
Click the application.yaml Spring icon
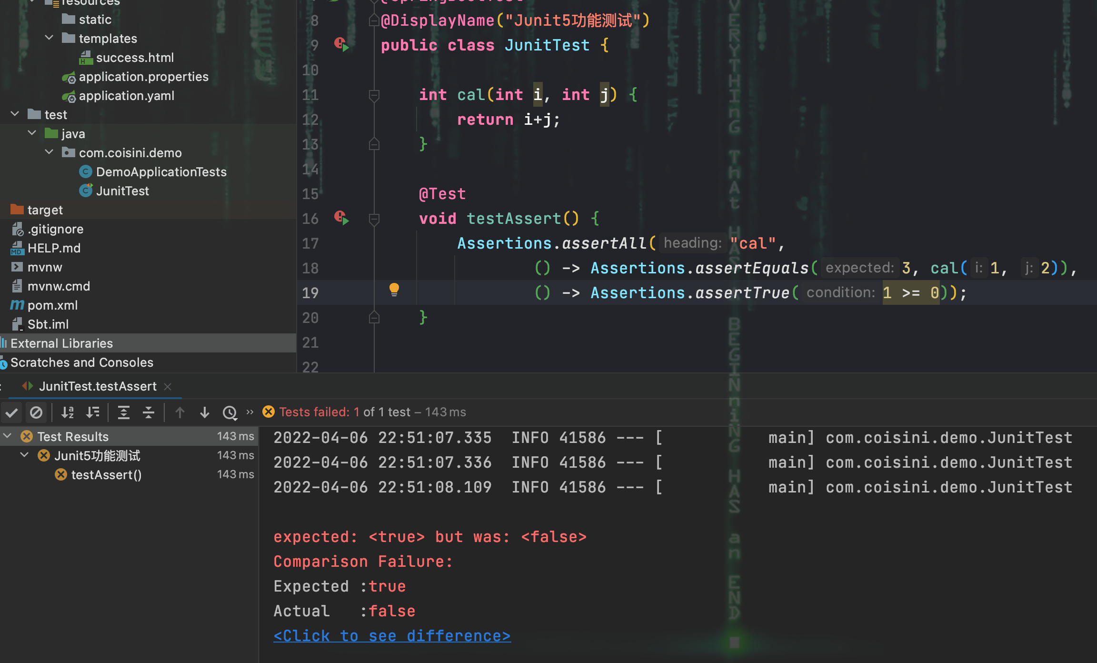coord(69,96)
